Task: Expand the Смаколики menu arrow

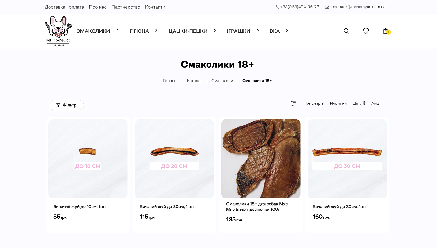Action: tap(118, 31)
